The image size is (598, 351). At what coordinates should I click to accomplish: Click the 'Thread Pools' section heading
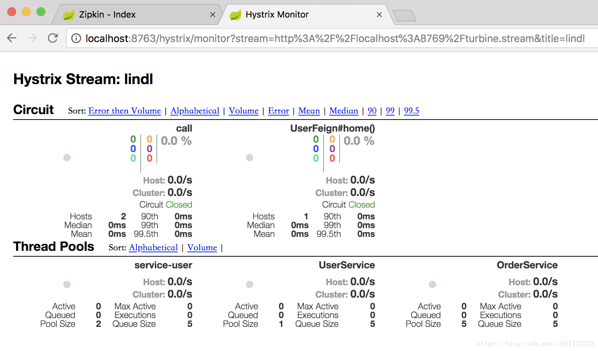(x=54, y=246)
